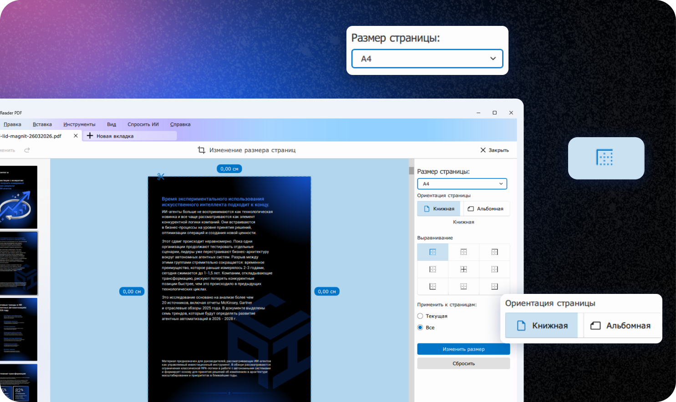The image size is (676, 402).
Task: Select top-right alignment icon
Action: [x=494, y=252]
